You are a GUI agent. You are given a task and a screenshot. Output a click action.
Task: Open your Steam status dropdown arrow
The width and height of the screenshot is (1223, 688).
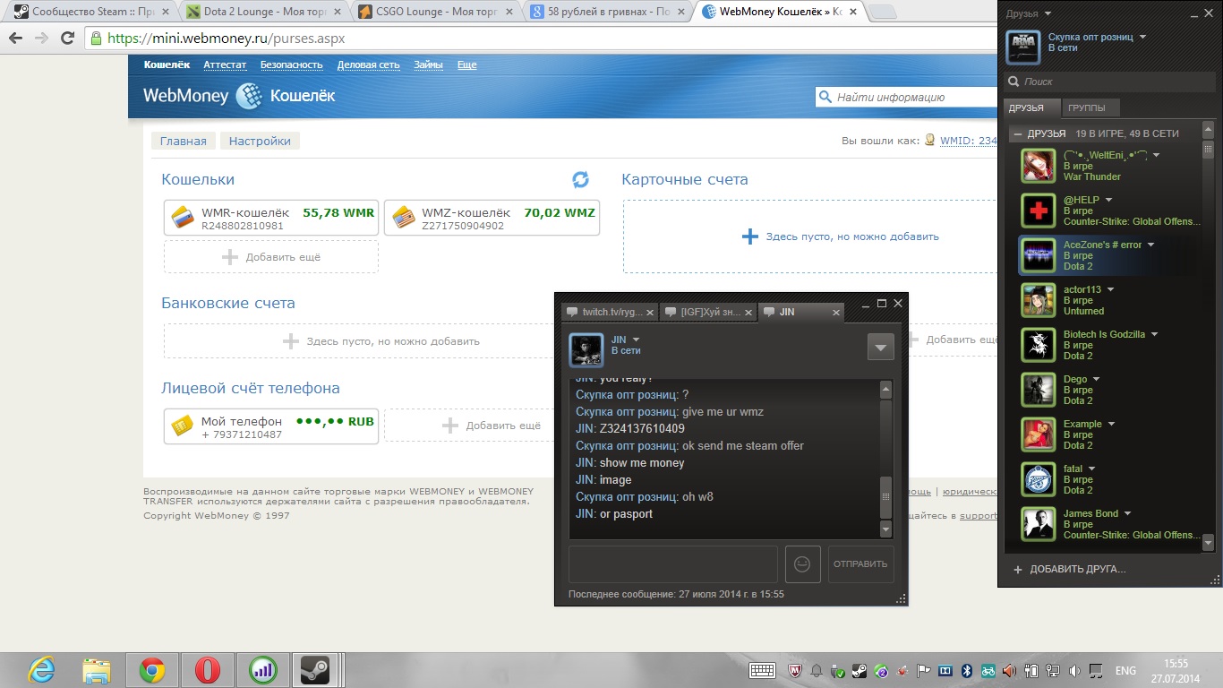[1142, 37]
